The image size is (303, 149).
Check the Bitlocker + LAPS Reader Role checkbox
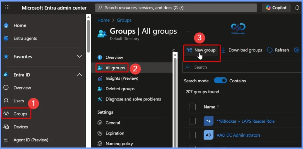[192, 121]
